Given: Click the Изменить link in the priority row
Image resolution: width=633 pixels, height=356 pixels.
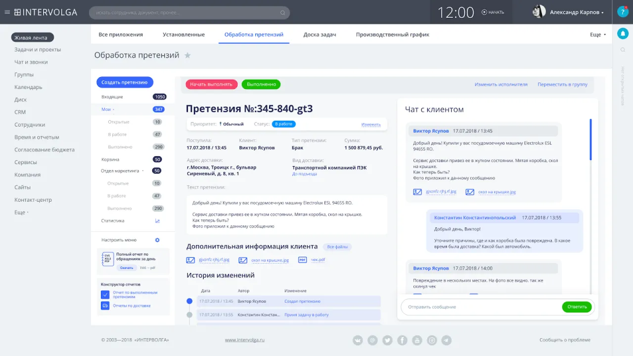Looking at the screenshot, I should [x=371, y=125].
